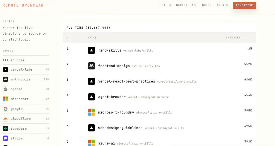Click the Vercel icon beside vercel-react-best-practices
Screen dimensions: 275x146
point(91,81)
